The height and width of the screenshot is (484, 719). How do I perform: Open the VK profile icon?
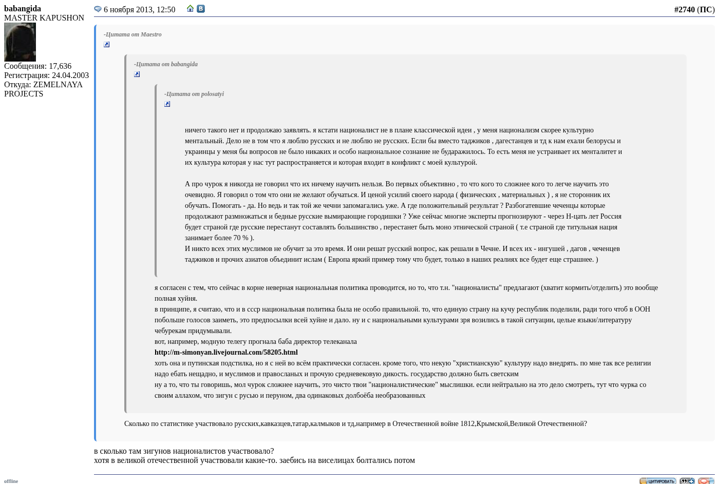click(201, 9)
